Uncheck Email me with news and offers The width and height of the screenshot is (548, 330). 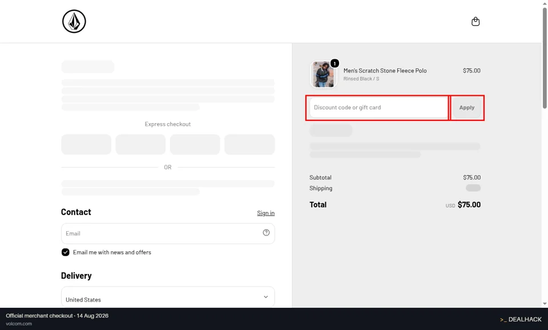click(65, 252)
